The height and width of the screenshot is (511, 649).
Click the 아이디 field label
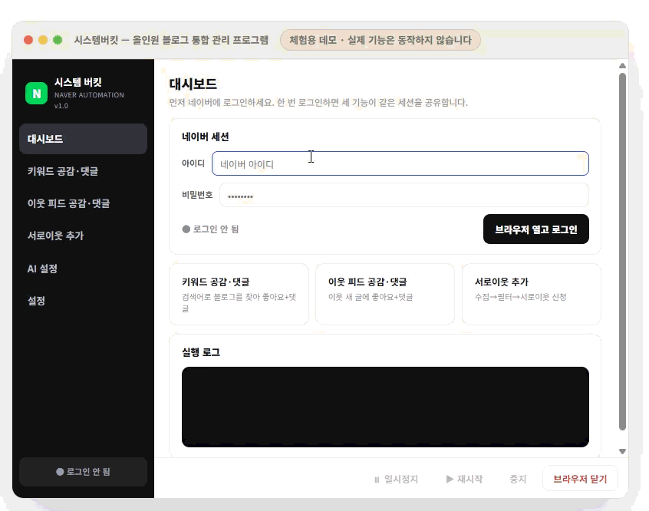[193, 163]
